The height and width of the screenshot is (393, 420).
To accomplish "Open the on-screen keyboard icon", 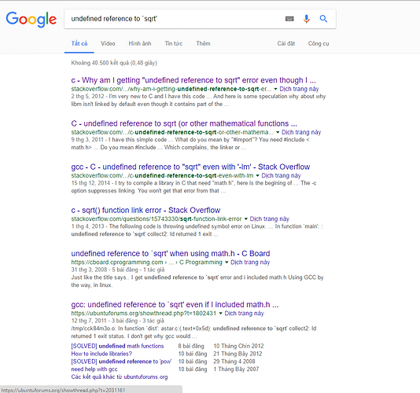I will click(x=289, y=19).
